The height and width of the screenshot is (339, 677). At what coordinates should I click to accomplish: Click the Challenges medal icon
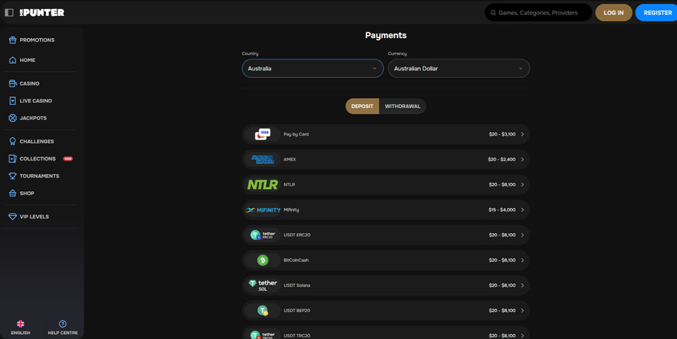[x=13, y=142]
